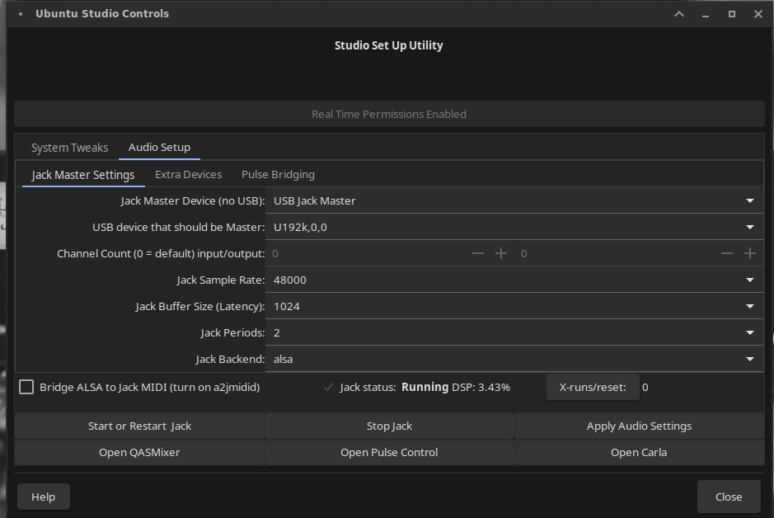
Task: Click the Jack status Running text
Action: click(425, 387)
